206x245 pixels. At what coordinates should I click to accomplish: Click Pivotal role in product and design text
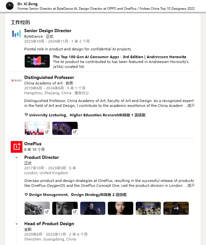pos(78,49)
